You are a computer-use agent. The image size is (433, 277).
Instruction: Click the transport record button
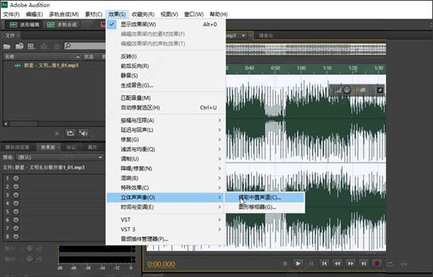tap(377, 263)
